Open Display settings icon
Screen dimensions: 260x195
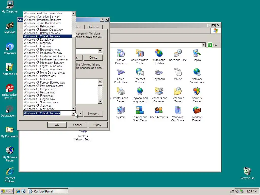[x=197, y=55]
